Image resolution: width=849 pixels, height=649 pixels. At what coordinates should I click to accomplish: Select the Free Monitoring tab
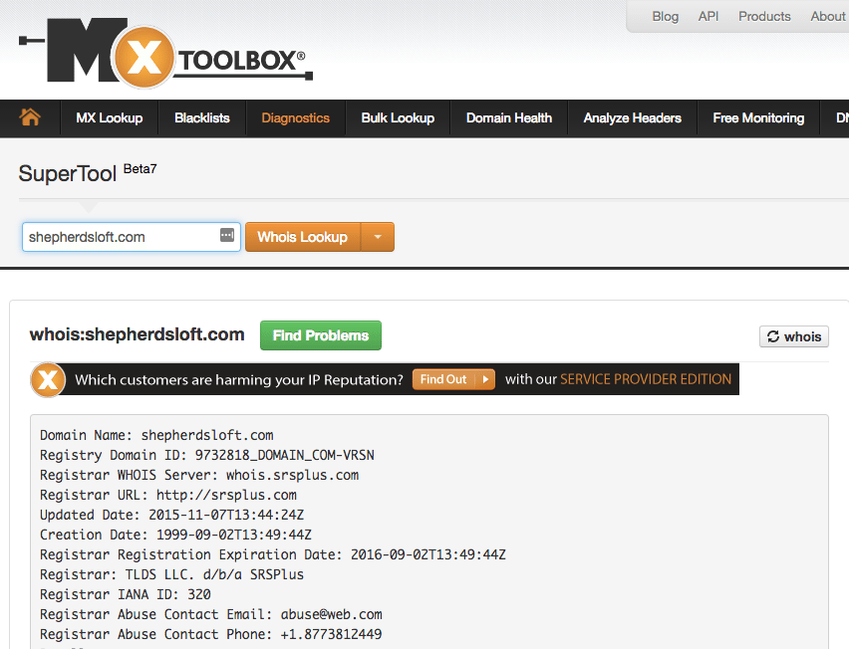coord(758,117)
